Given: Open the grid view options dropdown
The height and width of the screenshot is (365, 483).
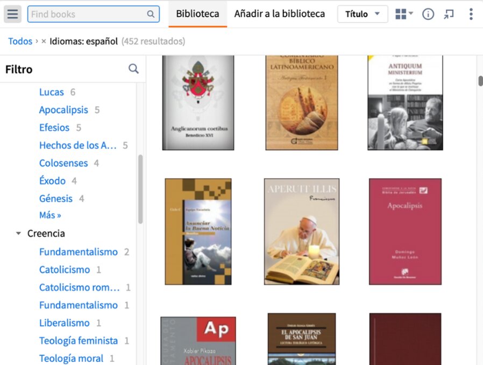Looking at the screenshot, I should (404, 14).
